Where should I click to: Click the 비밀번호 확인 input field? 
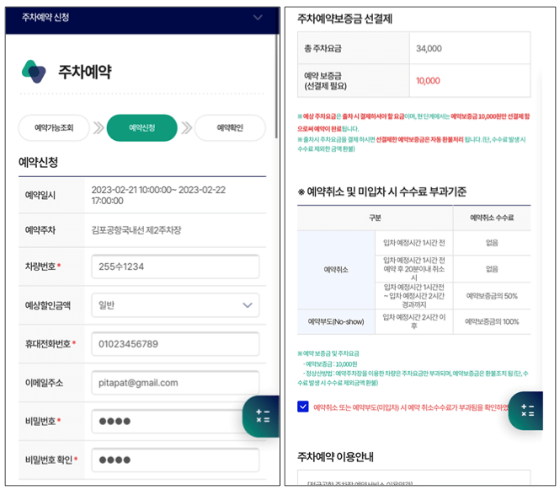(x=175, y=460)
